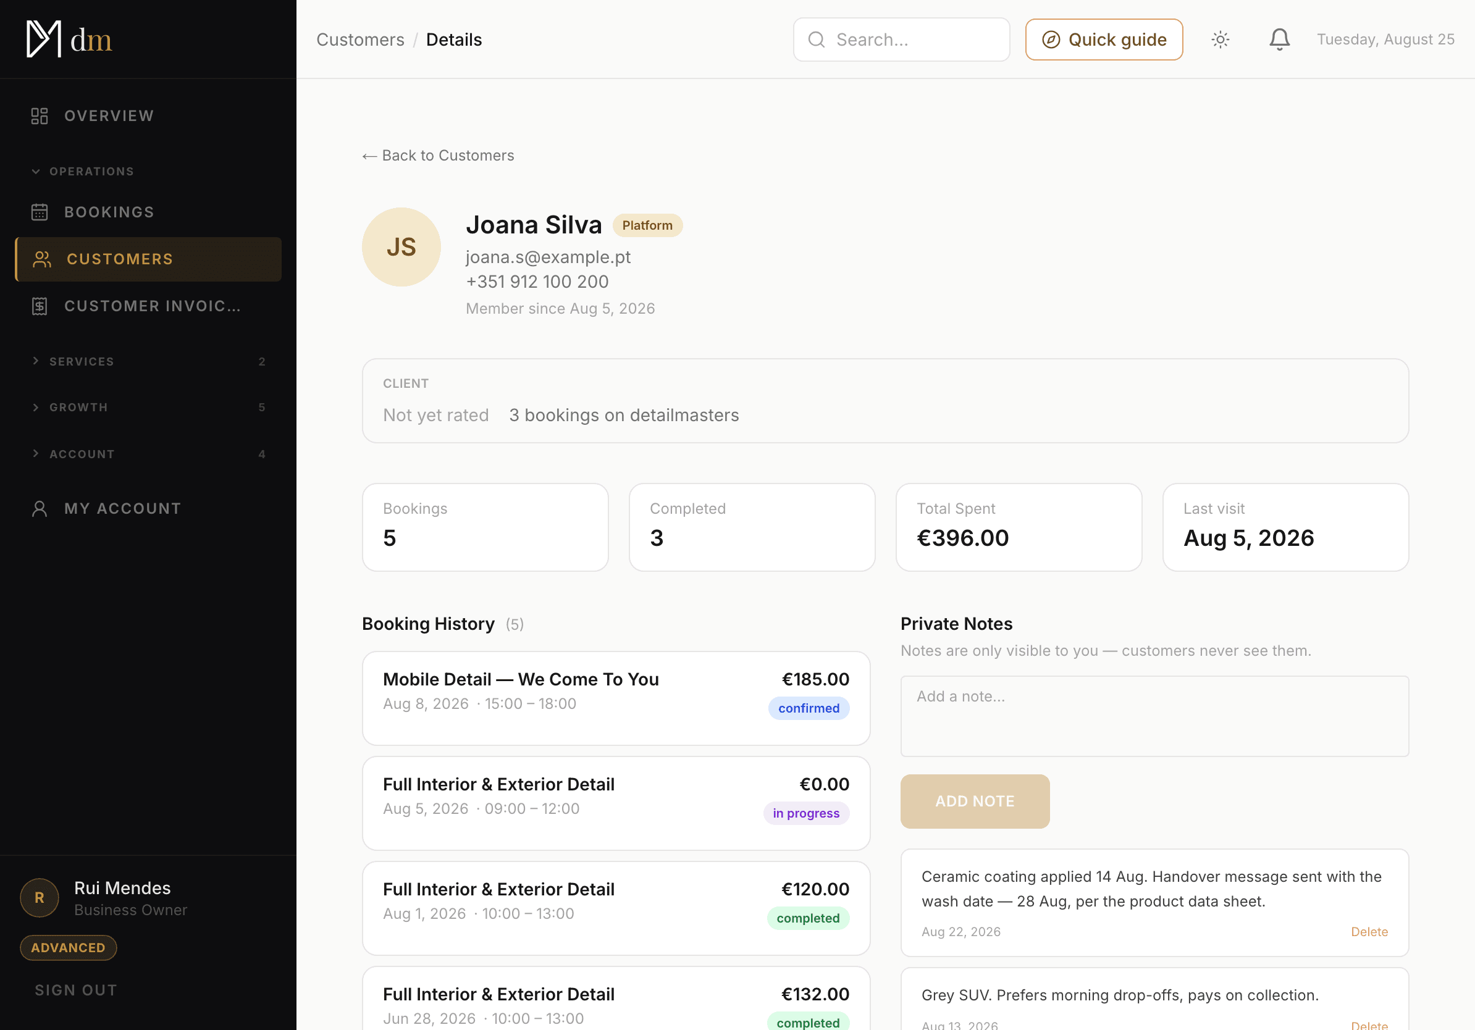1475x1030 pixels.
Task: Expand the Services section
Action: pyautogui.click(x=148, y=361)
